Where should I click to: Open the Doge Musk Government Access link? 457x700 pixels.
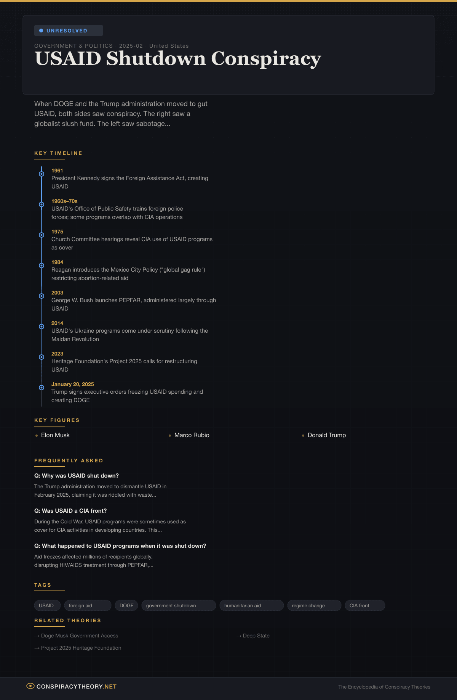click(79, 636)
